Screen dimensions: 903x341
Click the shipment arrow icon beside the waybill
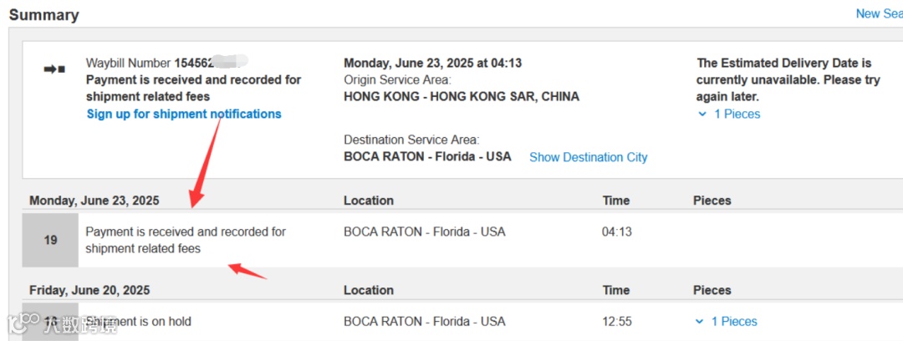pos(54,69)
